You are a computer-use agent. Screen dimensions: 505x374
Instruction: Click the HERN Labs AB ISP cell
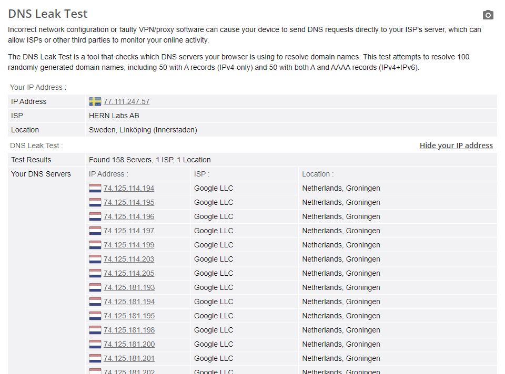tap(114, 116)
